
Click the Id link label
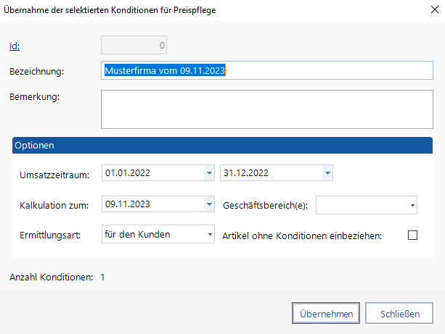click(x=15, y=46)
